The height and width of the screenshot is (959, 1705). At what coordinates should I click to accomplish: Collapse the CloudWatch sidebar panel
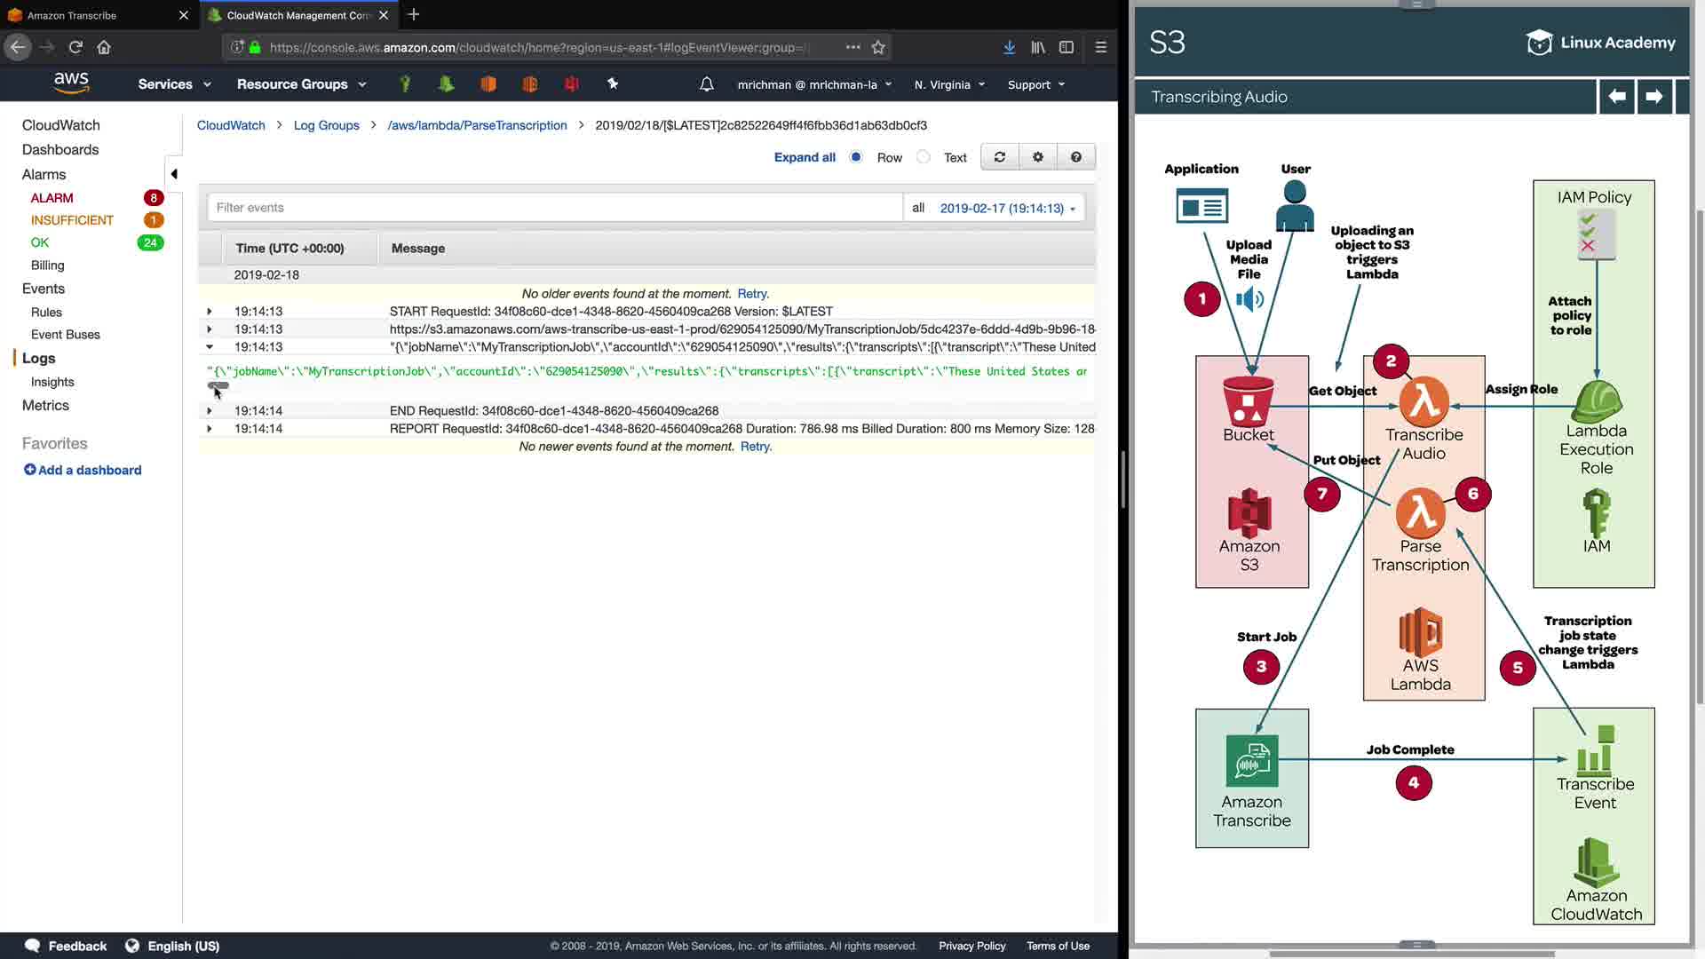tap(174, 174)
